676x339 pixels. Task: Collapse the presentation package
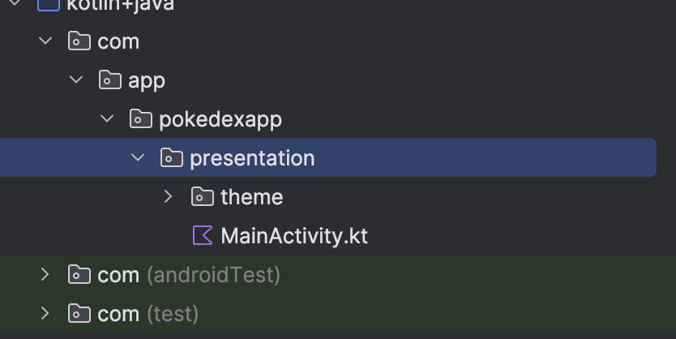[x=138, y=158]
